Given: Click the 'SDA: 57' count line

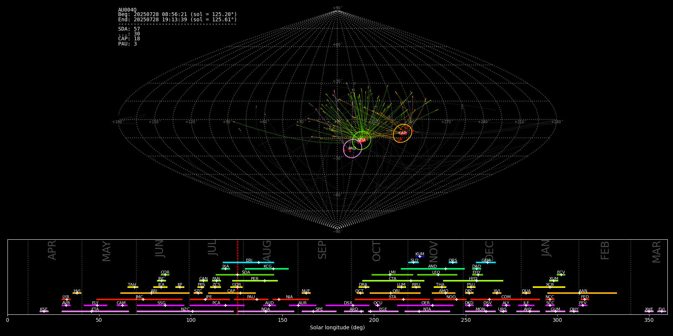Looking at the screenshot, I should click(129, 29).
